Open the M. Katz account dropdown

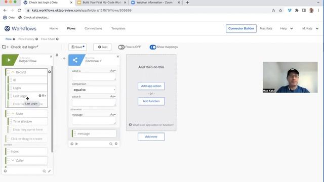point(310,28)
